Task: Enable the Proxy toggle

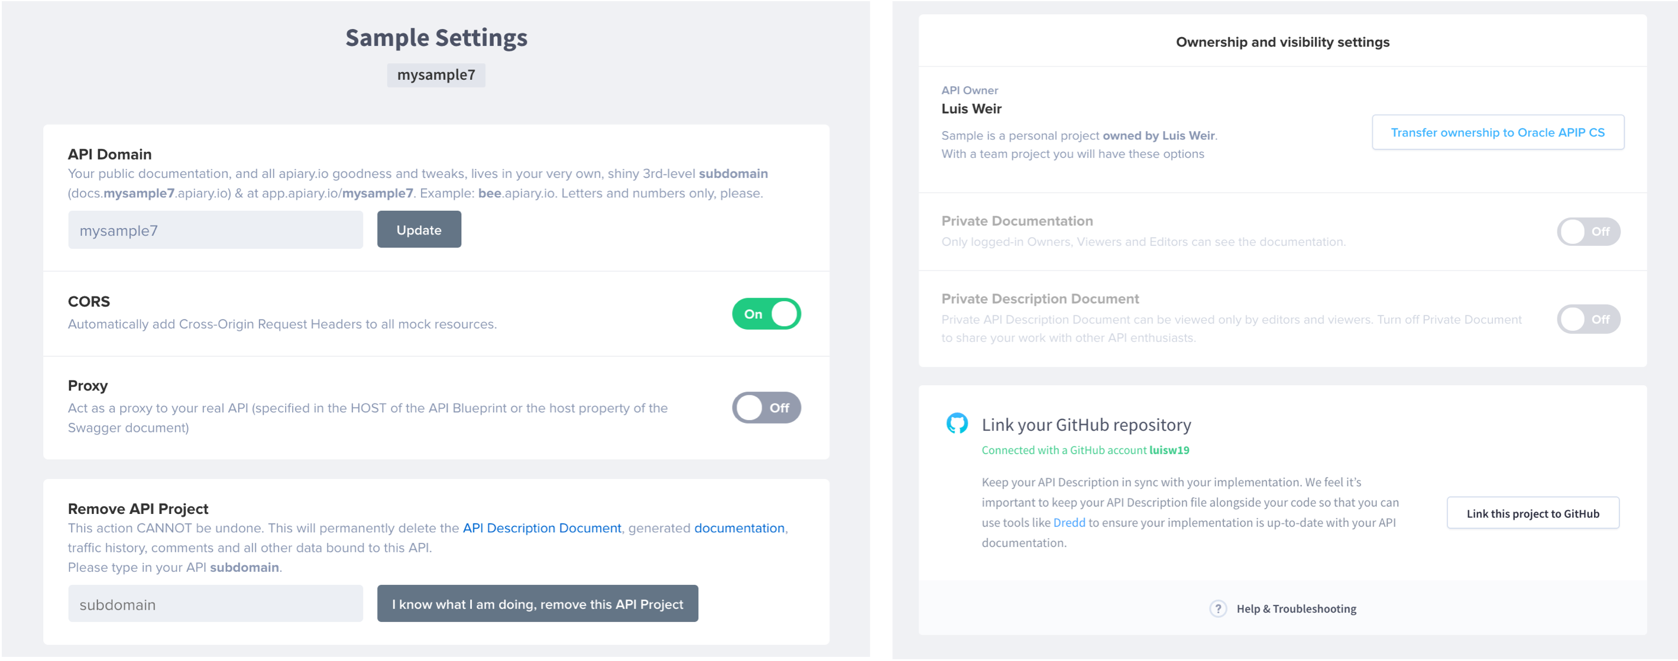Action: point(766,407)
